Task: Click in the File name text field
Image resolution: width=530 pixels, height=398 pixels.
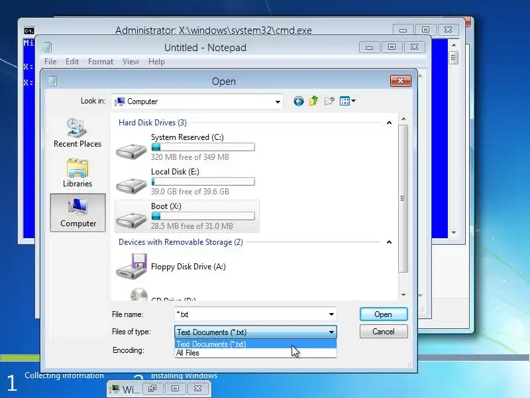Action: tap(250, 314)
